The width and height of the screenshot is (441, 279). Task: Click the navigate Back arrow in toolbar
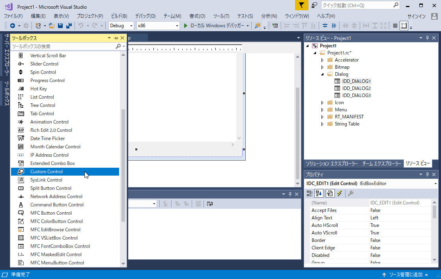point(13,26)
